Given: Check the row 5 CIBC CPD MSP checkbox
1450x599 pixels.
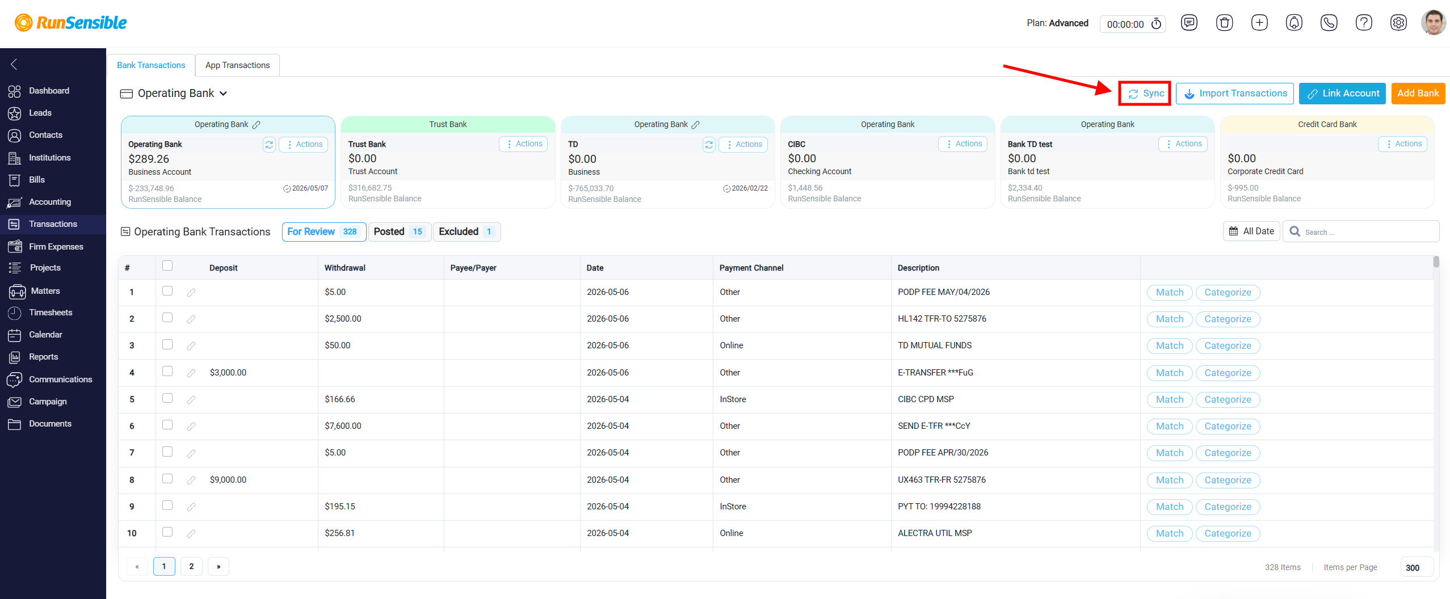Looking at the screenshot, I should [x=167, y=398].
